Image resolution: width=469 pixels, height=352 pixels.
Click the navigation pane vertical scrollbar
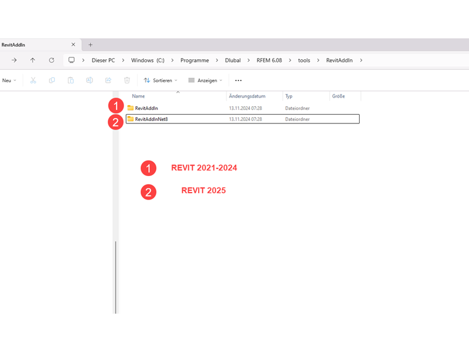pyautogui.click(x=115, y=277)
